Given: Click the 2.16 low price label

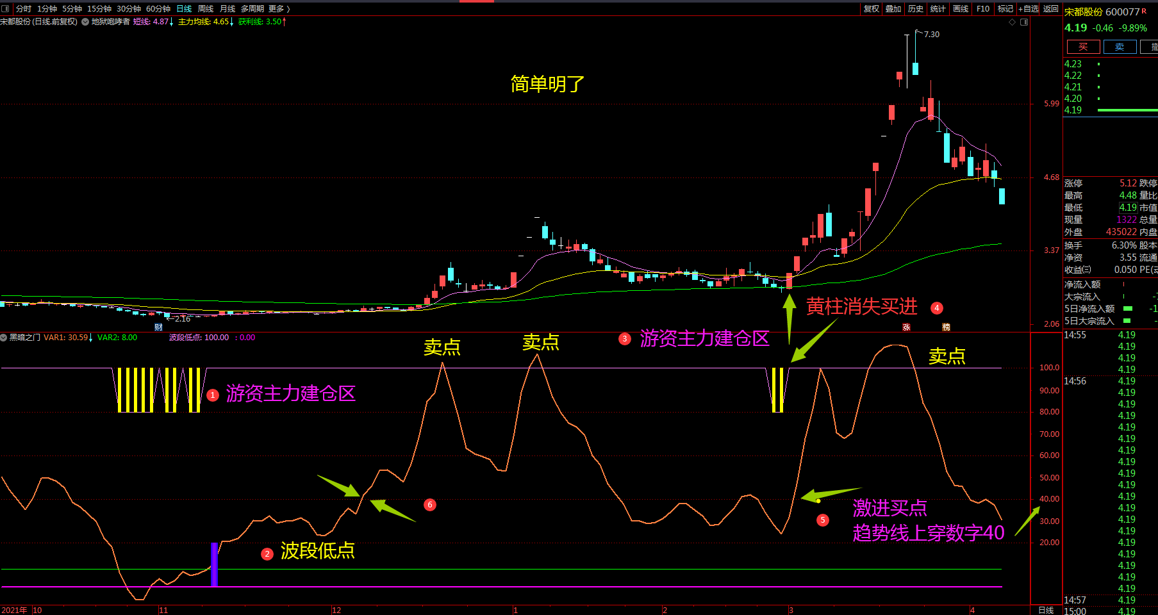Looking at the screenshot, I should click(183, 318).
